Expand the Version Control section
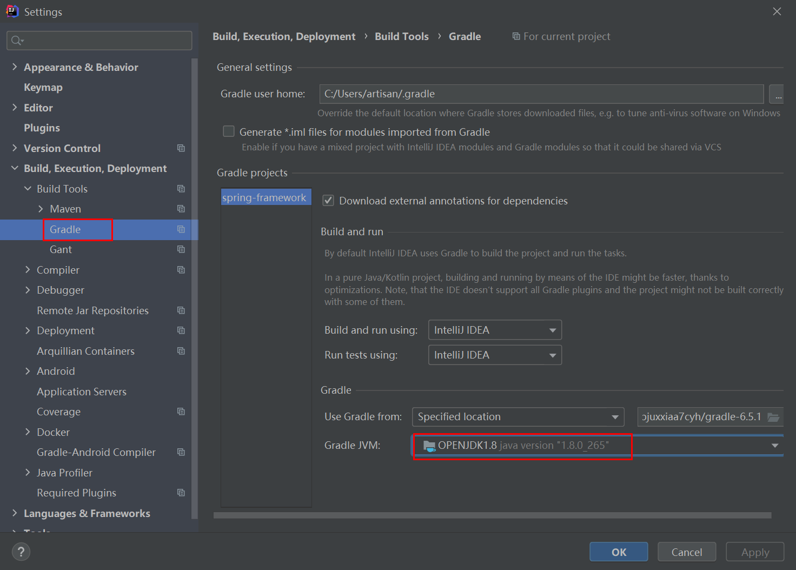 [15, 148]
